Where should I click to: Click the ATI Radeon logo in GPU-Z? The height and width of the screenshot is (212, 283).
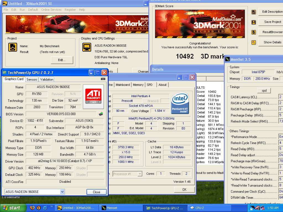click(x=93, y=97)
